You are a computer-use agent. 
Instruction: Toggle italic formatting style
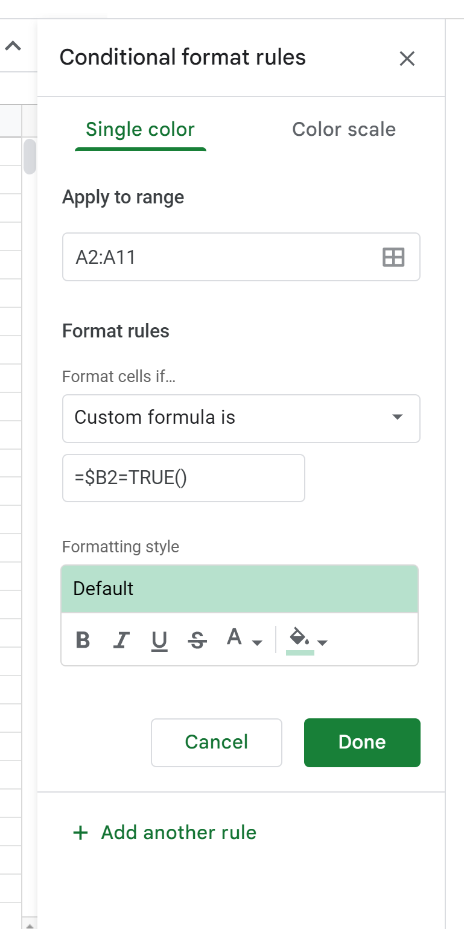(122, 640)
